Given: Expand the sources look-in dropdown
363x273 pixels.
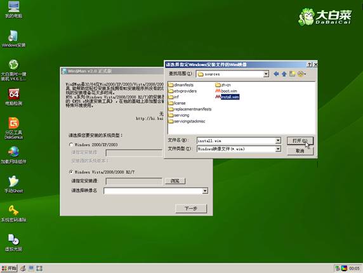Looking at the screenshot, I should point(266,74).
